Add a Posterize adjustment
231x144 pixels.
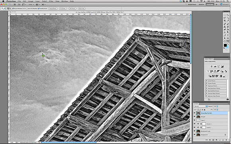213,76
